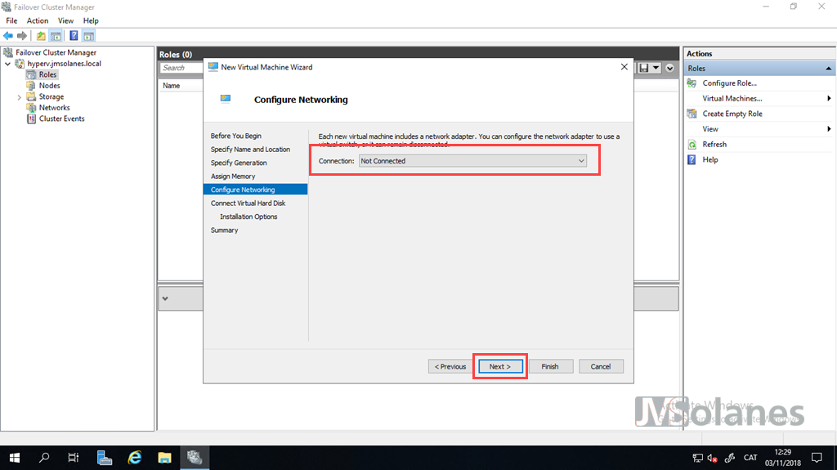Click Configure Role... action
Image resolution: width=837 pixels, height=470 pixels.
click(x=729, y=83)
